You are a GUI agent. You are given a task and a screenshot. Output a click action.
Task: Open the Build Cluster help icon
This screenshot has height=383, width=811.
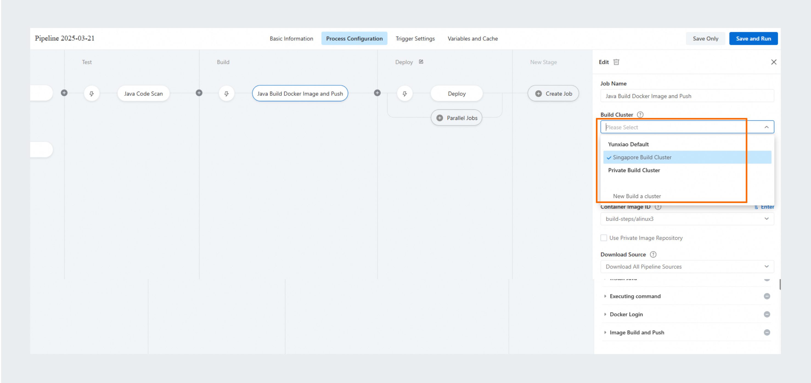(640, 115)
